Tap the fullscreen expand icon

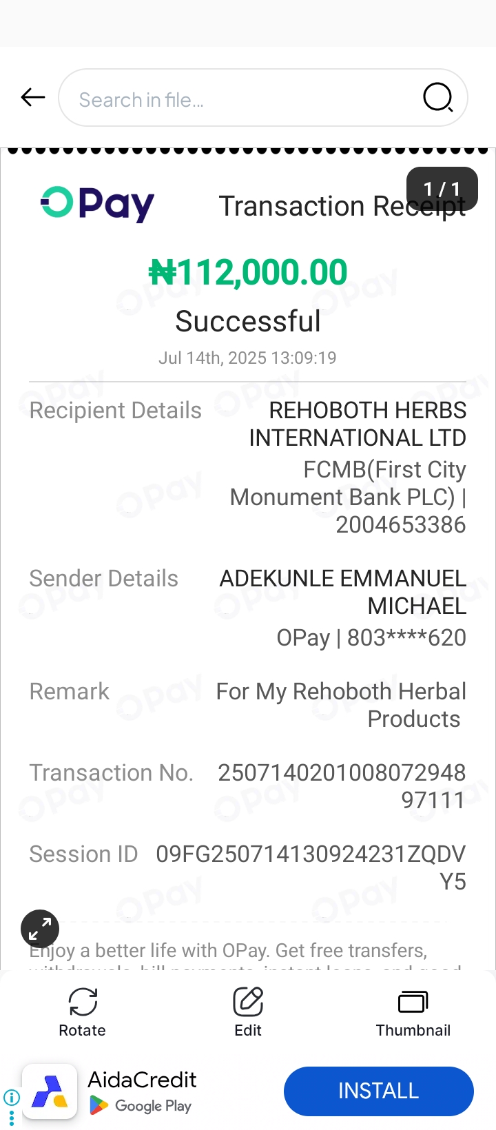[40, 929]
